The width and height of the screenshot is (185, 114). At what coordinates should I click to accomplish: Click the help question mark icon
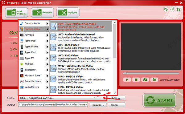[179, 9]
